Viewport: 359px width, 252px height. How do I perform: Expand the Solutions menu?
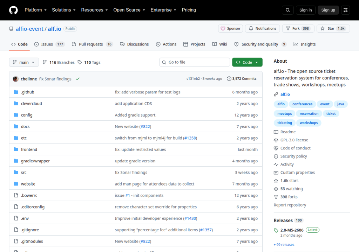pos(64,10)
